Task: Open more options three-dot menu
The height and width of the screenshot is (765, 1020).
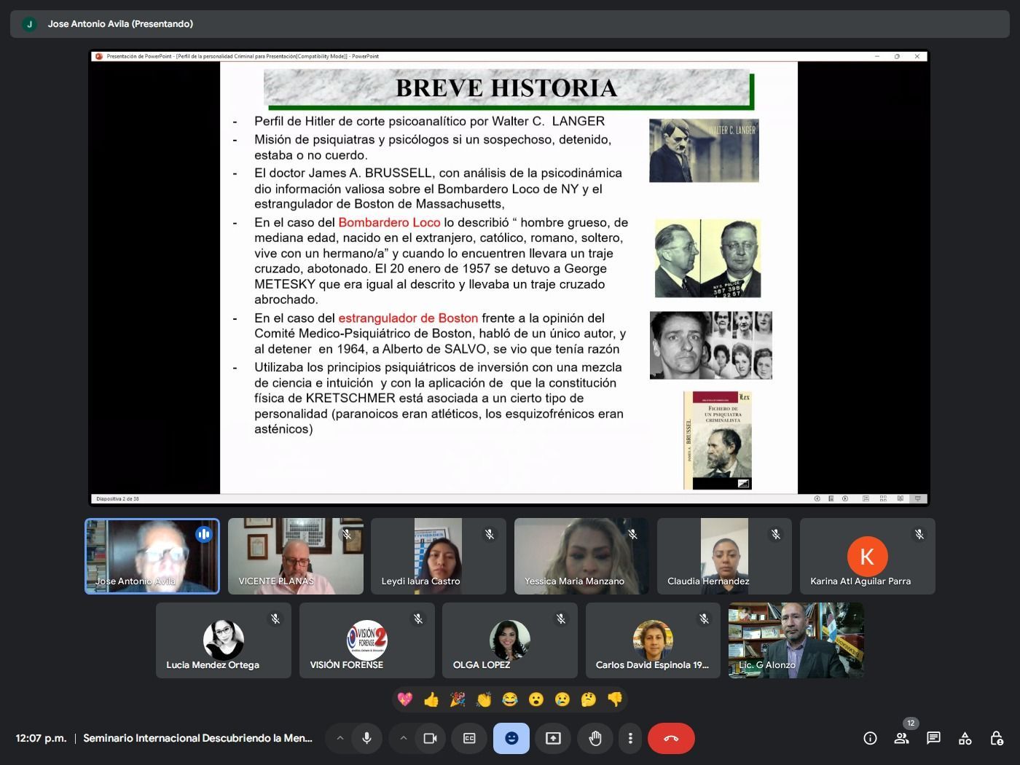Action: [x=630, y=738]
